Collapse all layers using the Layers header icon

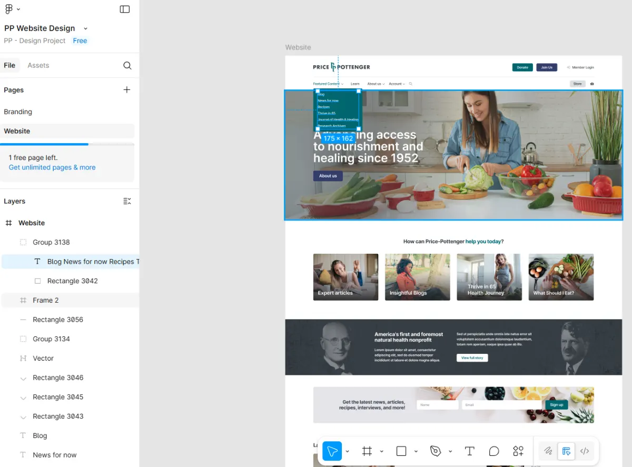tap(127, 201)
